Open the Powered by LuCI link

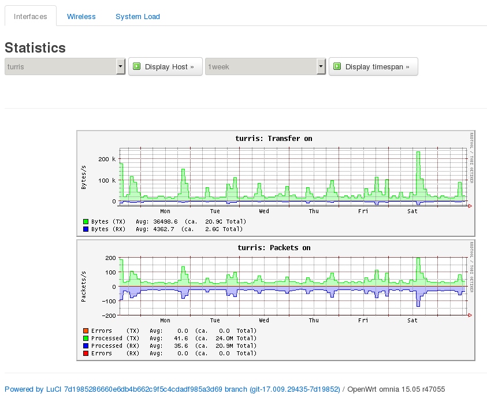point(172,389)
